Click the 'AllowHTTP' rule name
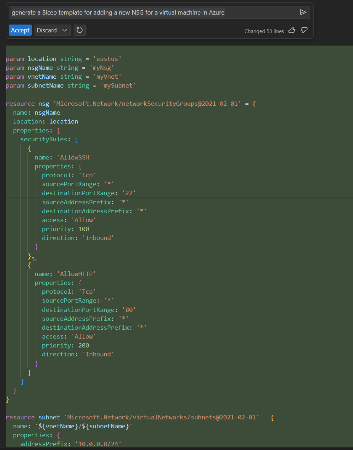This screenshot has height=450, width=353. (x=76, y=274)
